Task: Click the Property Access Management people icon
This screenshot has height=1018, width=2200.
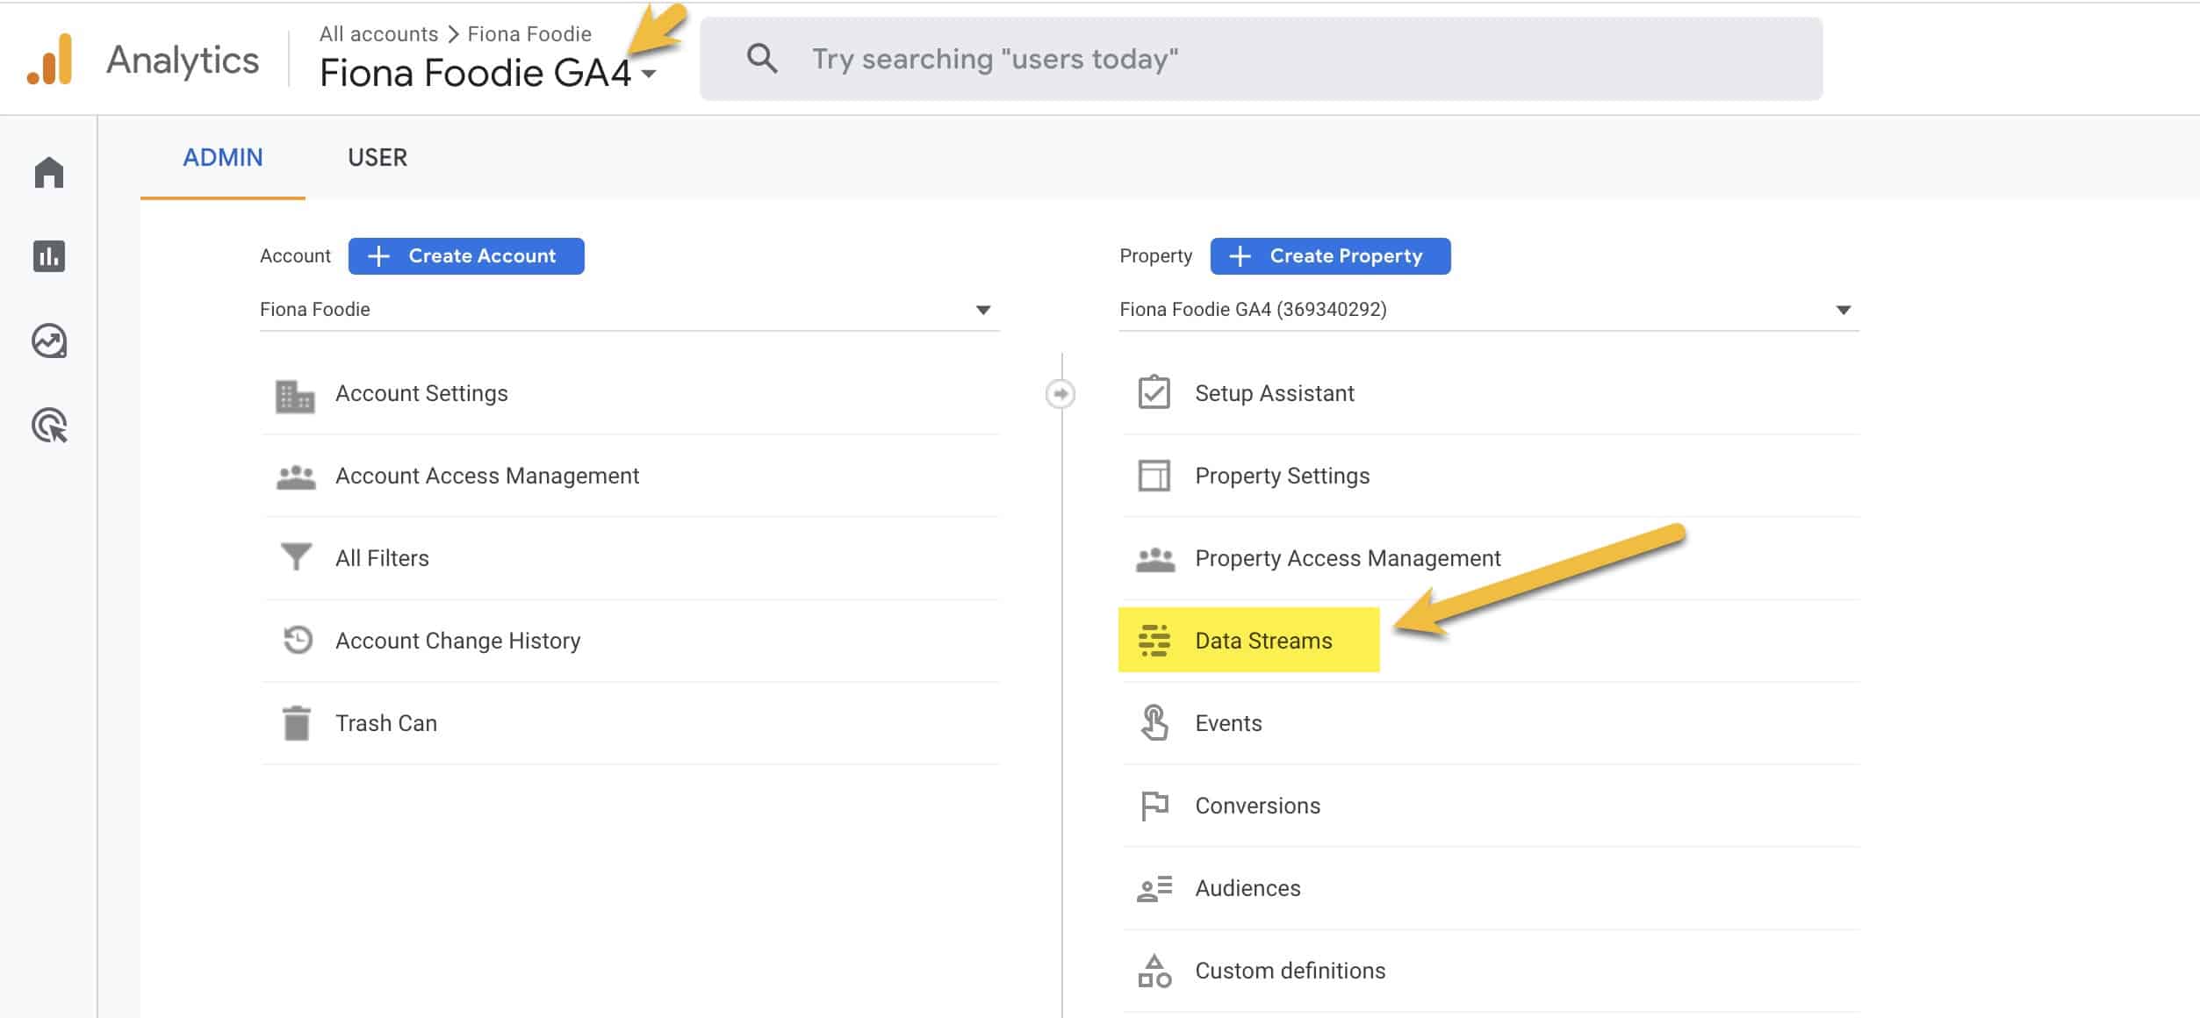Action: pyautogui.click(x=1155, y=559)
